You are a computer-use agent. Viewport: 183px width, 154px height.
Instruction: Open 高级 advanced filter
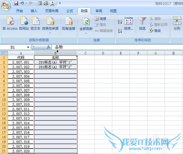click(x=155, y=31)
